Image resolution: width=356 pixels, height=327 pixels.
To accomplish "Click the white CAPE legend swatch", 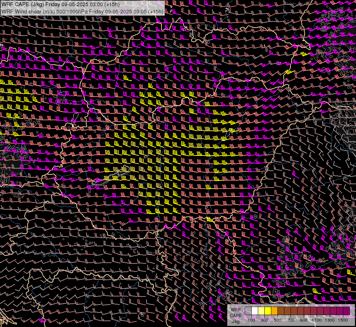I will pyautogui.click(x=255, y=311).
